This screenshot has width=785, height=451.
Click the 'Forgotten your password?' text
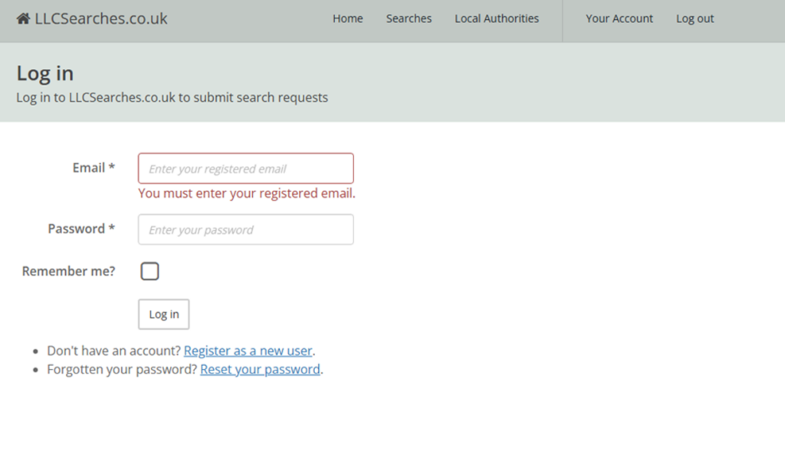(x=122, y=370)
